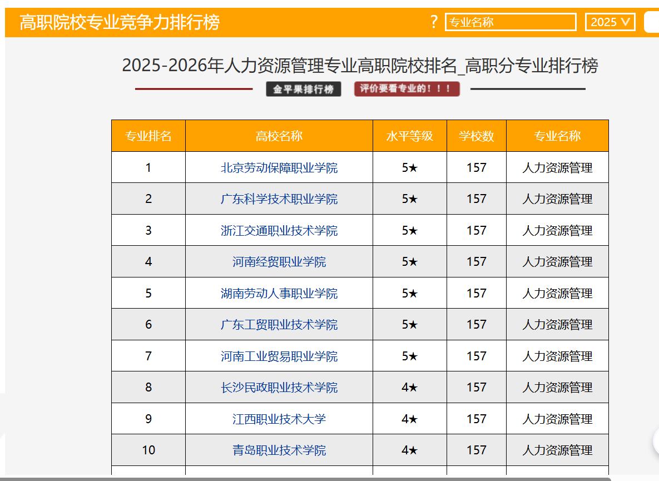Image resolution: width=659 pixels, height=481 pixels.
Task: Click the 5★ level for 河南工业贸易职业学院
Action: point(410,356)
